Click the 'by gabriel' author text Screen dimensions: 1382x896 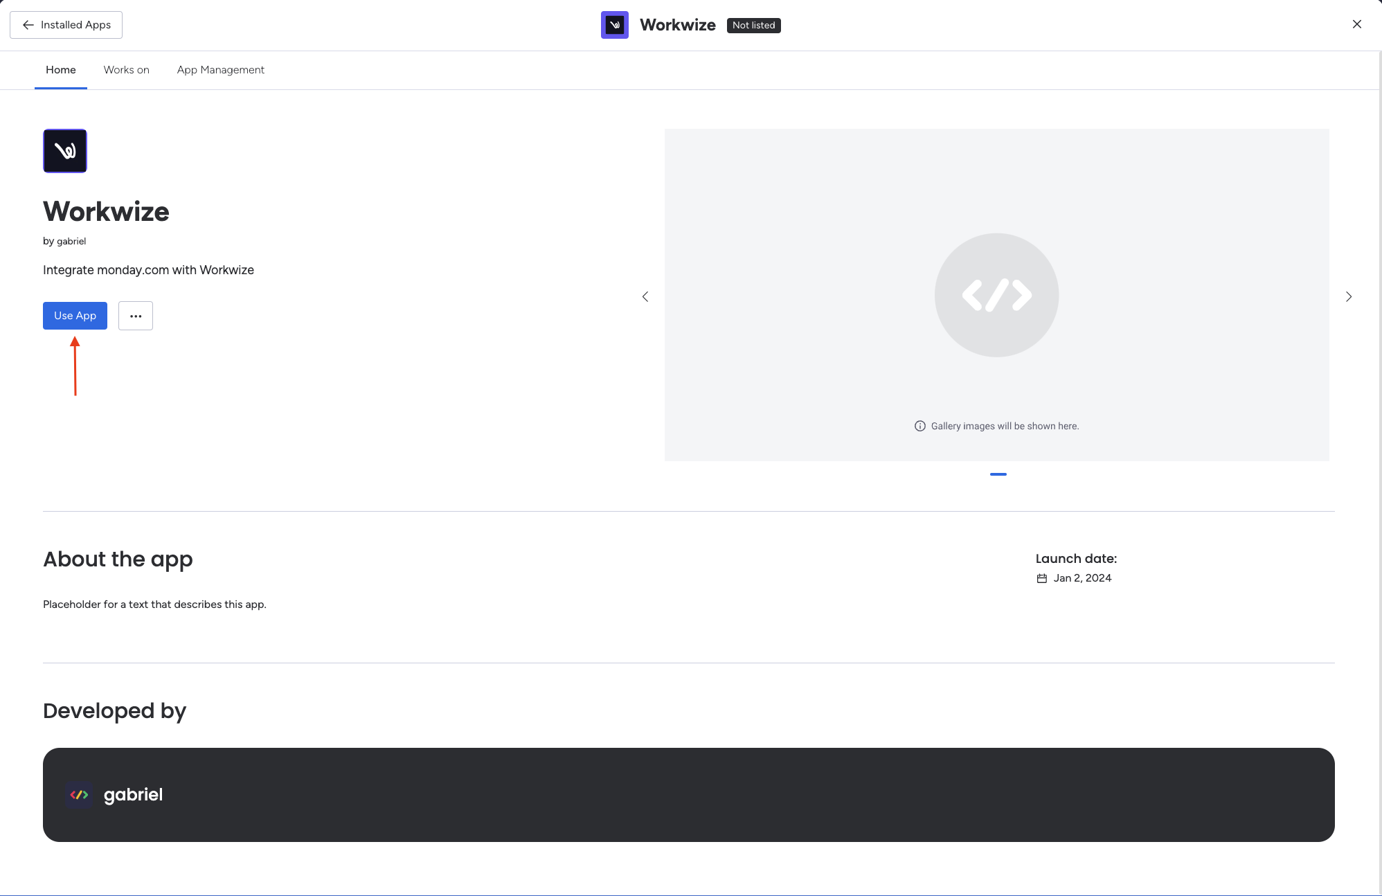click(x=64, y=241)
